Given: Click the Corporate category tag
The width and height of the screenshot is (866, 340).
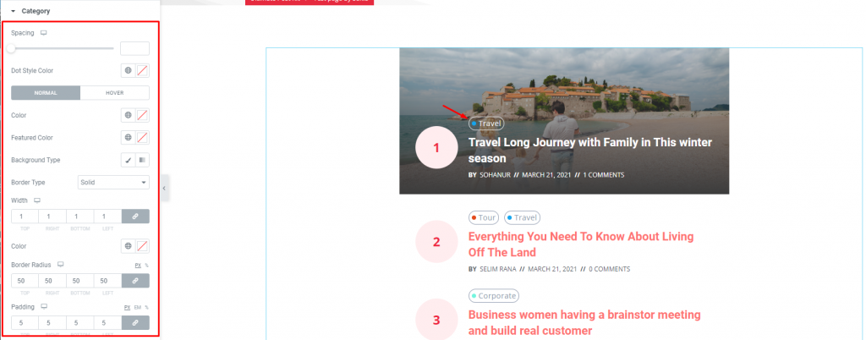Looking at the screenshot, I should click(494, 296).
